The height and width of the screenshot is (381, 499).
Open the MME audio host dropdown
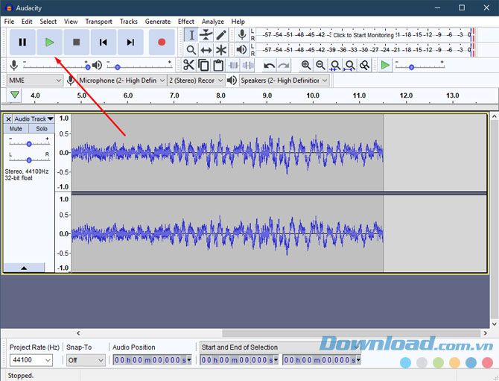pos(35,81)
